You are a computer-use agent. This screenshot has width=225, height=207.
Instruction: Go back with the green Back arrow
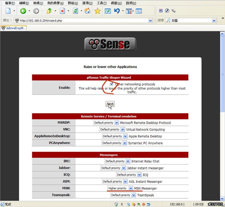pos(23,11)
